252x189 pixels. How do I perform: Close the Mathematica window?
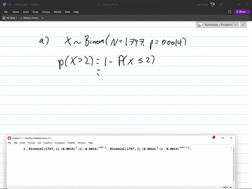coord(231,138)
